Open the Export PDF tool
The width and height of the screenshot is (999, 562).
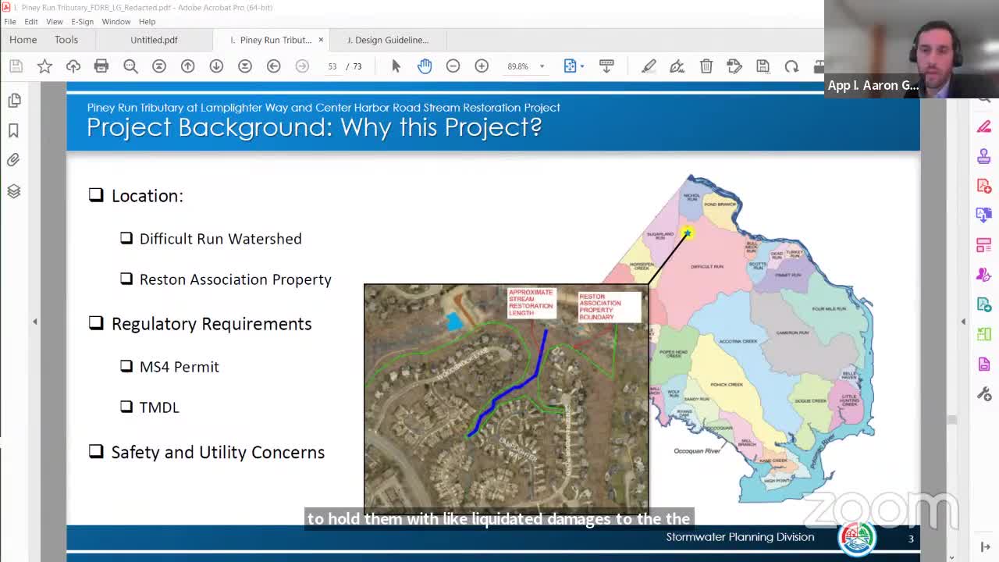[983, 214]
